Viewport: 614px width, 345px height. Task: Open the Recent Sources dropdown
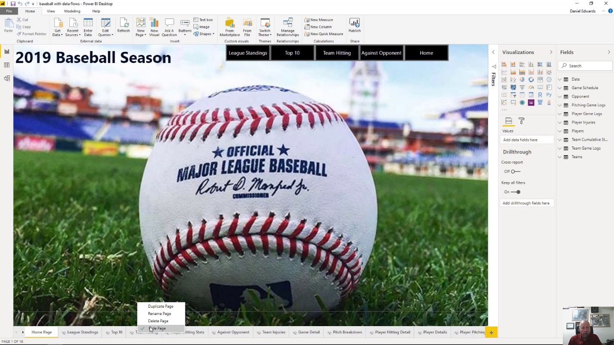72,27
